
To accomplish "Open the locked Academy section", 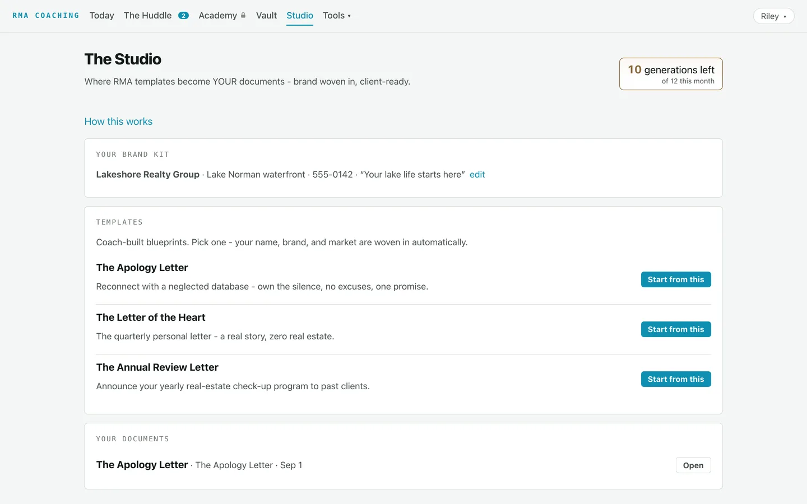I will (217, 16).
